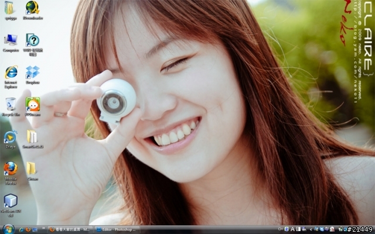This screenshot has height=234, width=375.
Task: Launch the PPStream desktop shortcut
Action: point(33,106)
